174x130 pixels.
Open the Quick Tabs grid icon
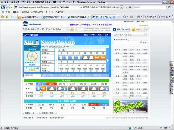pyautogui.click(x=13, y=17)
